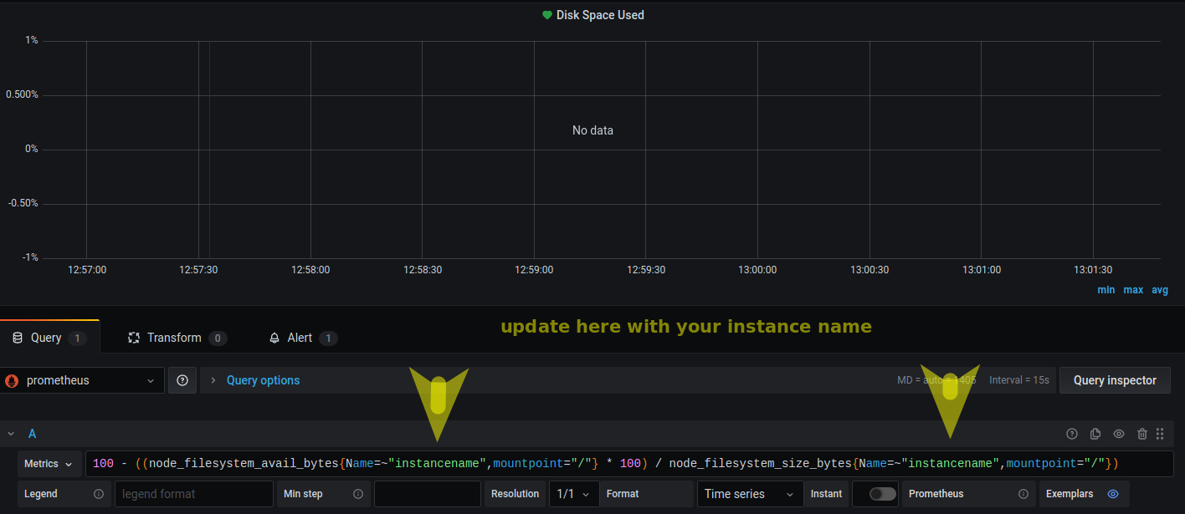The width and height of the screenshot is (1185, 514).
Task: Duplicate query A
Action: [1095, 434]
